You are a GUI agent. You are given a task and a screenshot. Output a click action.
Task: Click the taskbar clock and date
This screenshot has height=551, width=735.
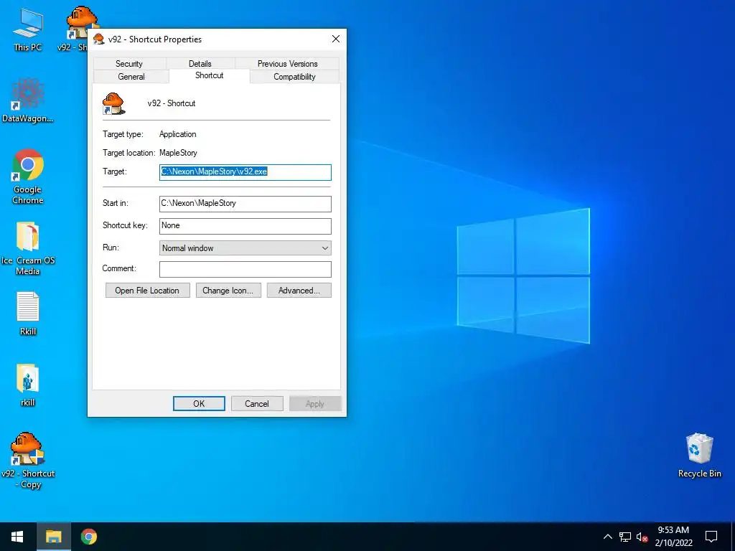click(673, 537)
